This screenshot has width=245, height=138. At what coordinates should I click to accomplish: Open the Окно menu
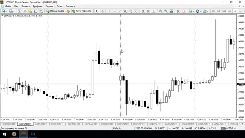pos(60,6)
